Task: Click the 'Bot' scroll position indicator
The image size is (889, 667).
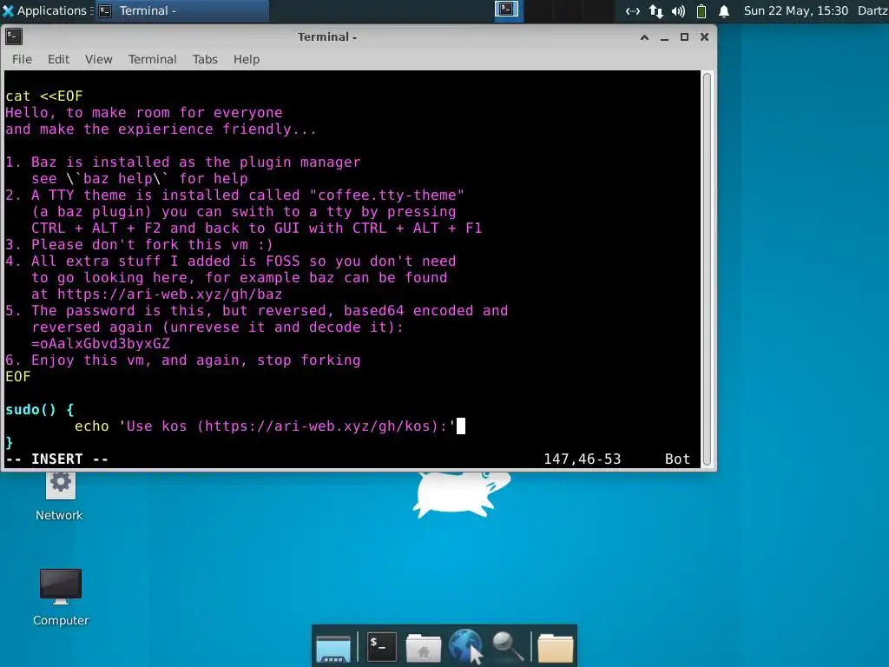Action: (x=677, y=459)
